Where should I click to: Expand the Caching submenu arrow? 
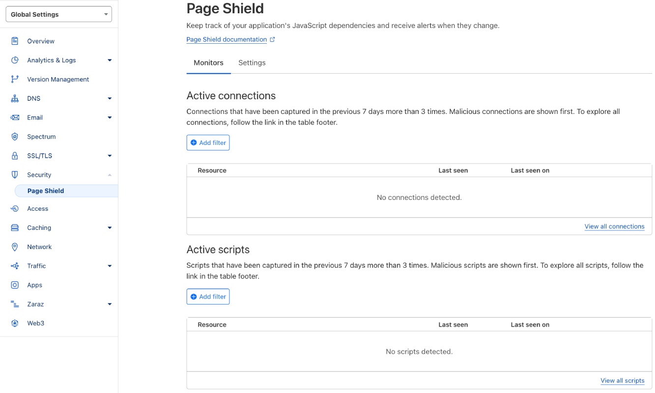click(x=110, y=228)
